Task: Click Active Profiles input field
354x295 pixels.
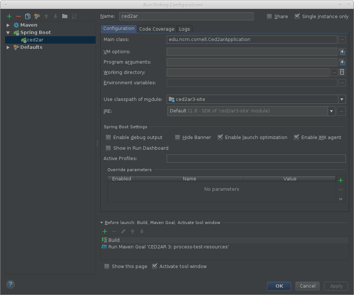Action: click(x=256, y=159)
